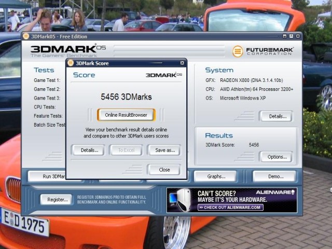Click 'Microsoft Windows XP' OS value
Viewport: 332px width, 249px height.
pyautogui.click(x=243, y=98)
